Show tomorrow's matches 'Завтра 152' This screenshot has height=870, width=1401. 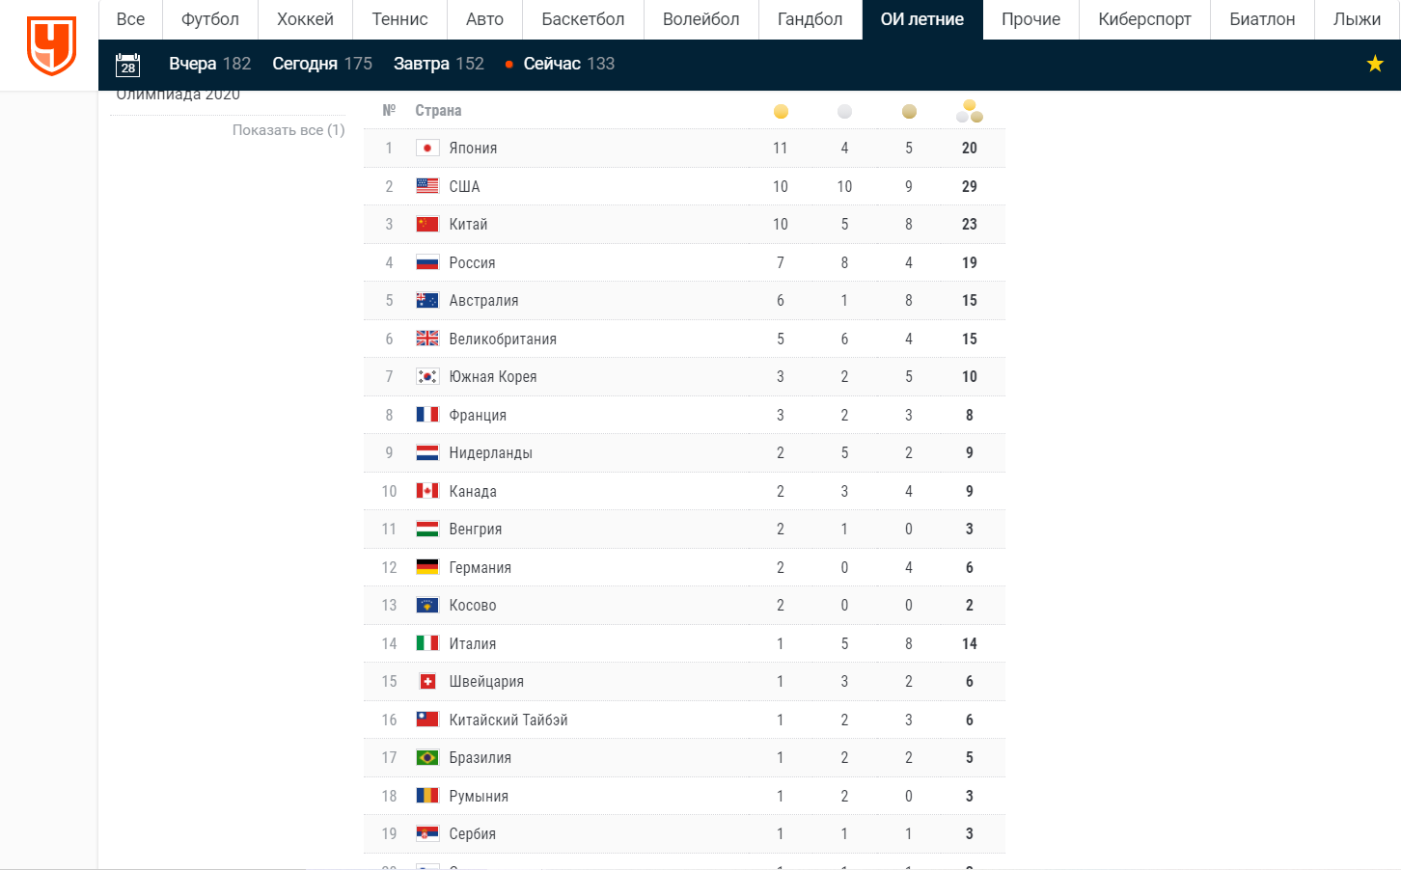[438, 64]
